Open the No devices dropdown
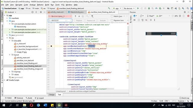 (x=129, y=8)
